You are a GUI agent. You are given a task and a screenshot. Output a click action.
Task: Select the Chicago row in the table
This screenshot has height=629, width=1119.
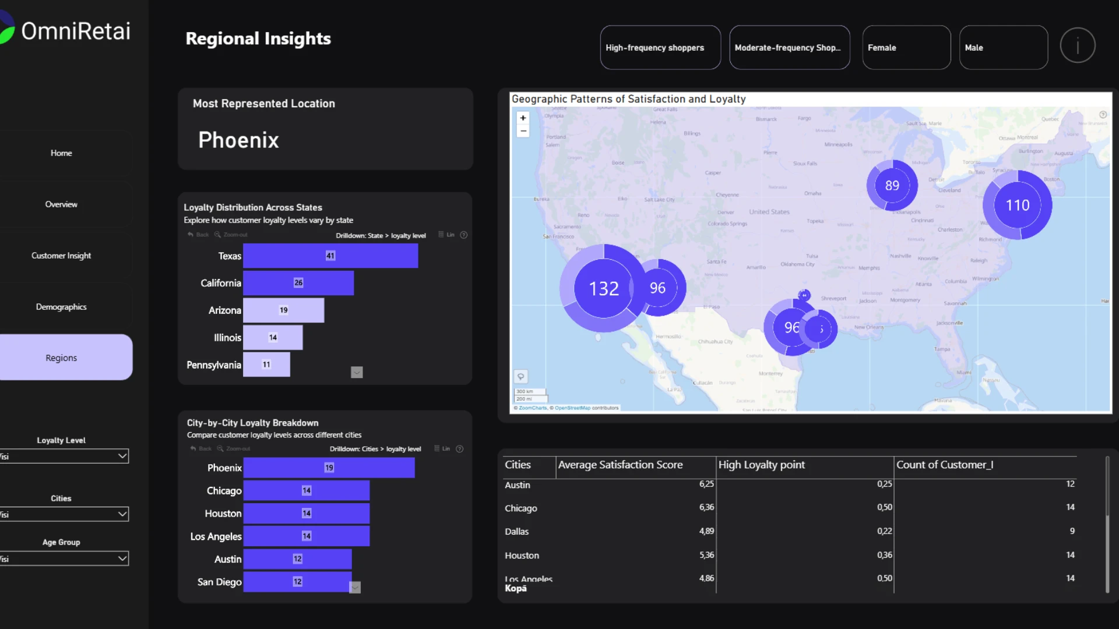(790, 508)
